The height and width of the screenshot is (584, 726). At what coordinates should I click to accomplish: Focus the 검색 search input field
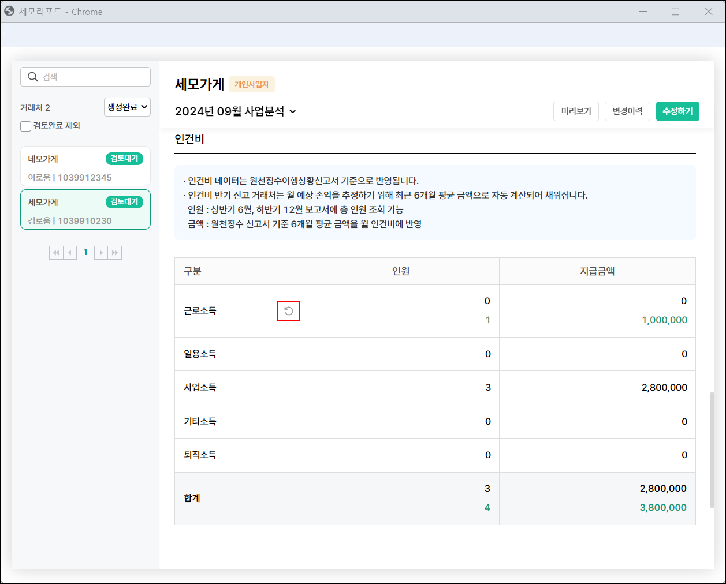point(92,77)
